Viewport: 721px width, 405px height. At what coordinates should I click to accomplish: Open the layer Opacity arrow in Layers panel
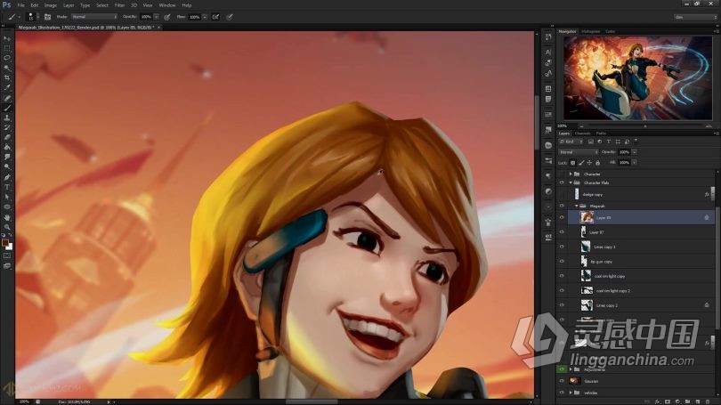pos(635,152)
